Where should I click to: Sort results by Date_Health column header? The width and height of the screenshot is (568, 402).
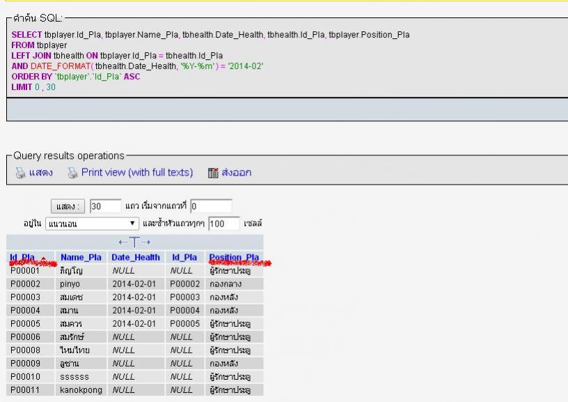pos(136,257)
